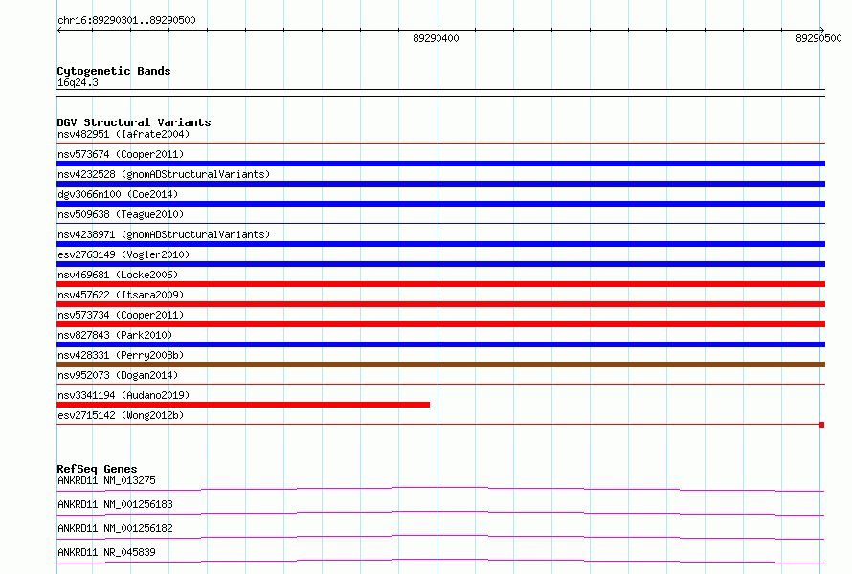Open variant nsv573734 (Cooper2011) label
852x574 pixels.
[x=121, y=315]
